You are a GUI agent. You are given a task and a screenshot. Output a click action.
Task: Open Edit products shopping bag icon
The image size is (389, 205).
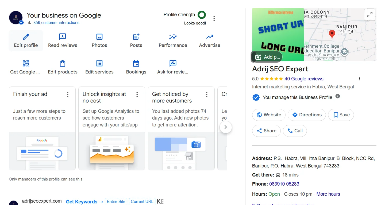63,63
